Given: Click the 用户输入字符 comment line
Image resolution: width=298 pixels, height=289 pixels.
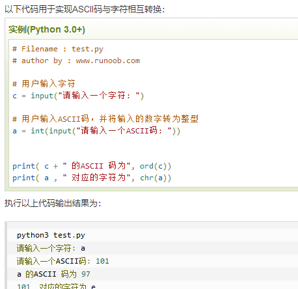Looking at the screenshot, I should point(44,84).
